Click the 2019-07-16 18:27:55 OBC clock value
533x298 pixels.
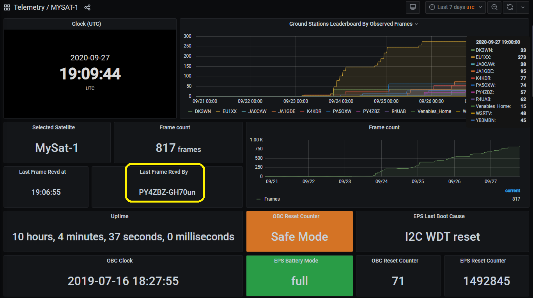tap(123, 281)
